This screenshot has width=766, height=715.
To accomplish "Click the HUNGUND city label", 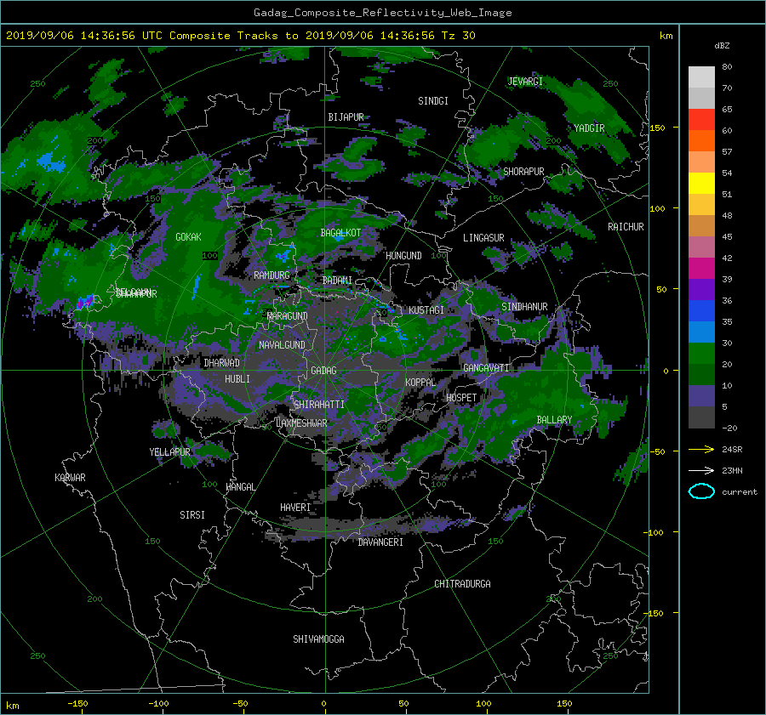I will pyautogui.click(x=403, y=256).
